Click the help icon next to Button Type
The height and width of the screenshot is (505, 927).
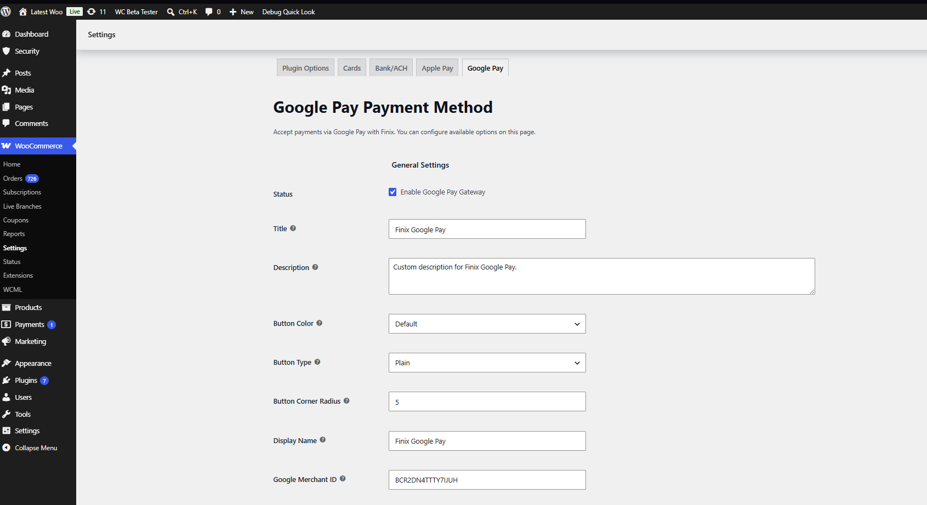[317, 362]
